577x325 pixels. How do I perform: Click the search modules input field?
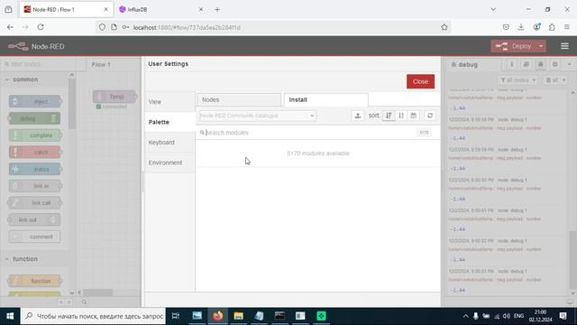point(310,133)
